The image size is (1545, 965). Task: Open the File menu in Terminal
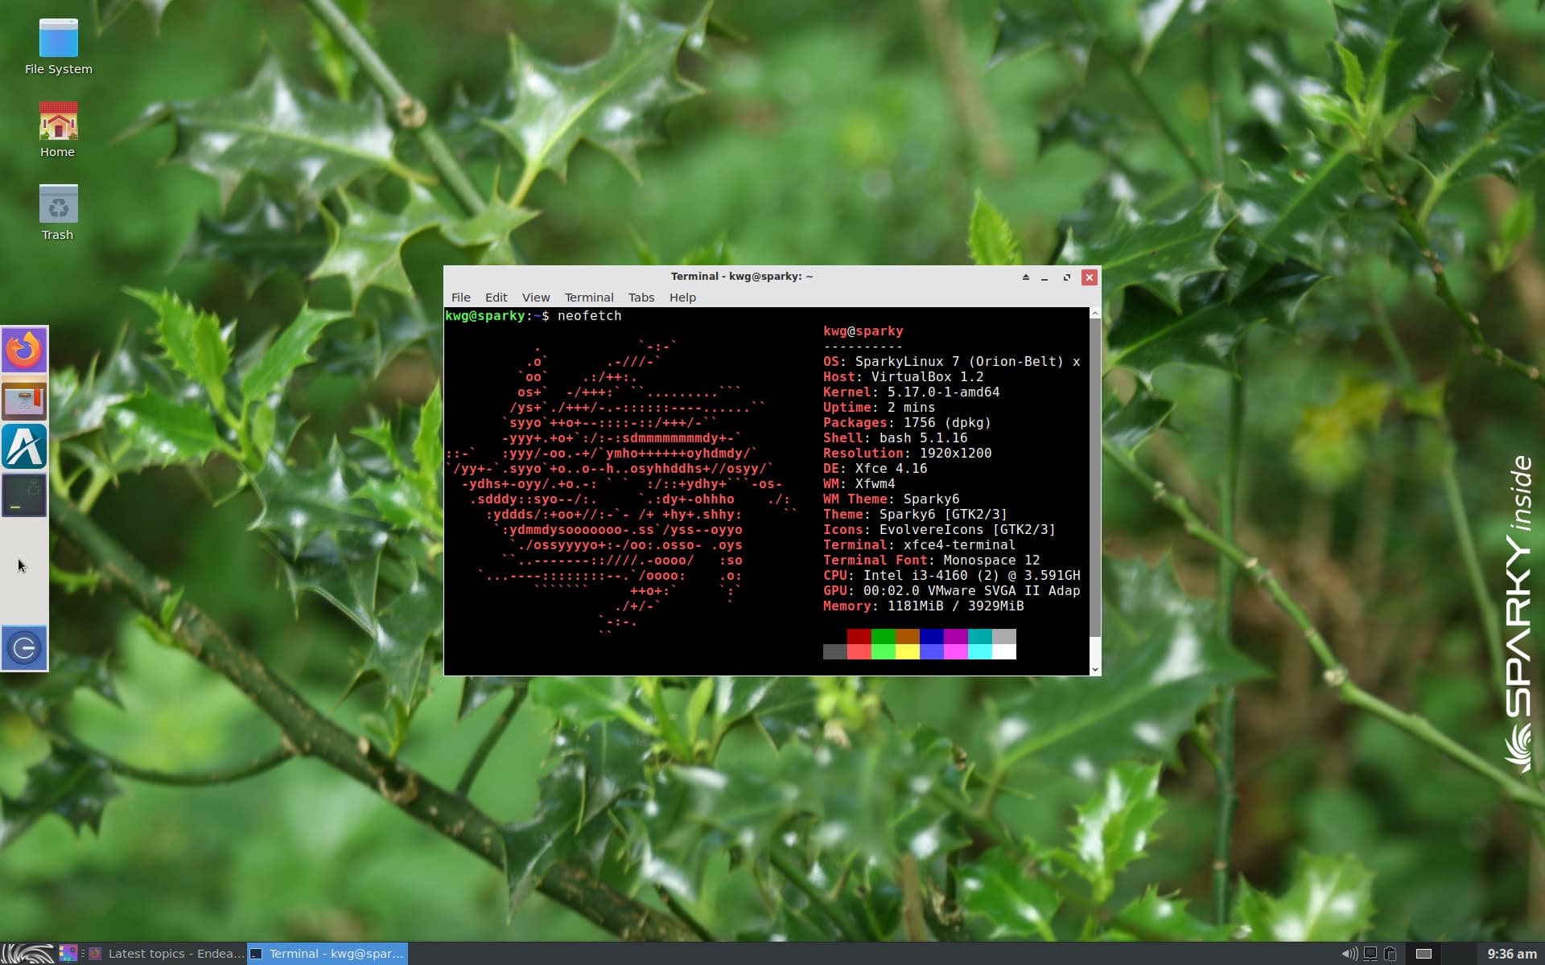coord(461,298)
